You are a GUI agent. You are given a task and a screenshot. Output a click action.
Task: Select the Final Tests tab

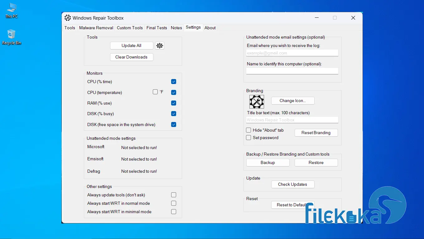tap(157, 28)
